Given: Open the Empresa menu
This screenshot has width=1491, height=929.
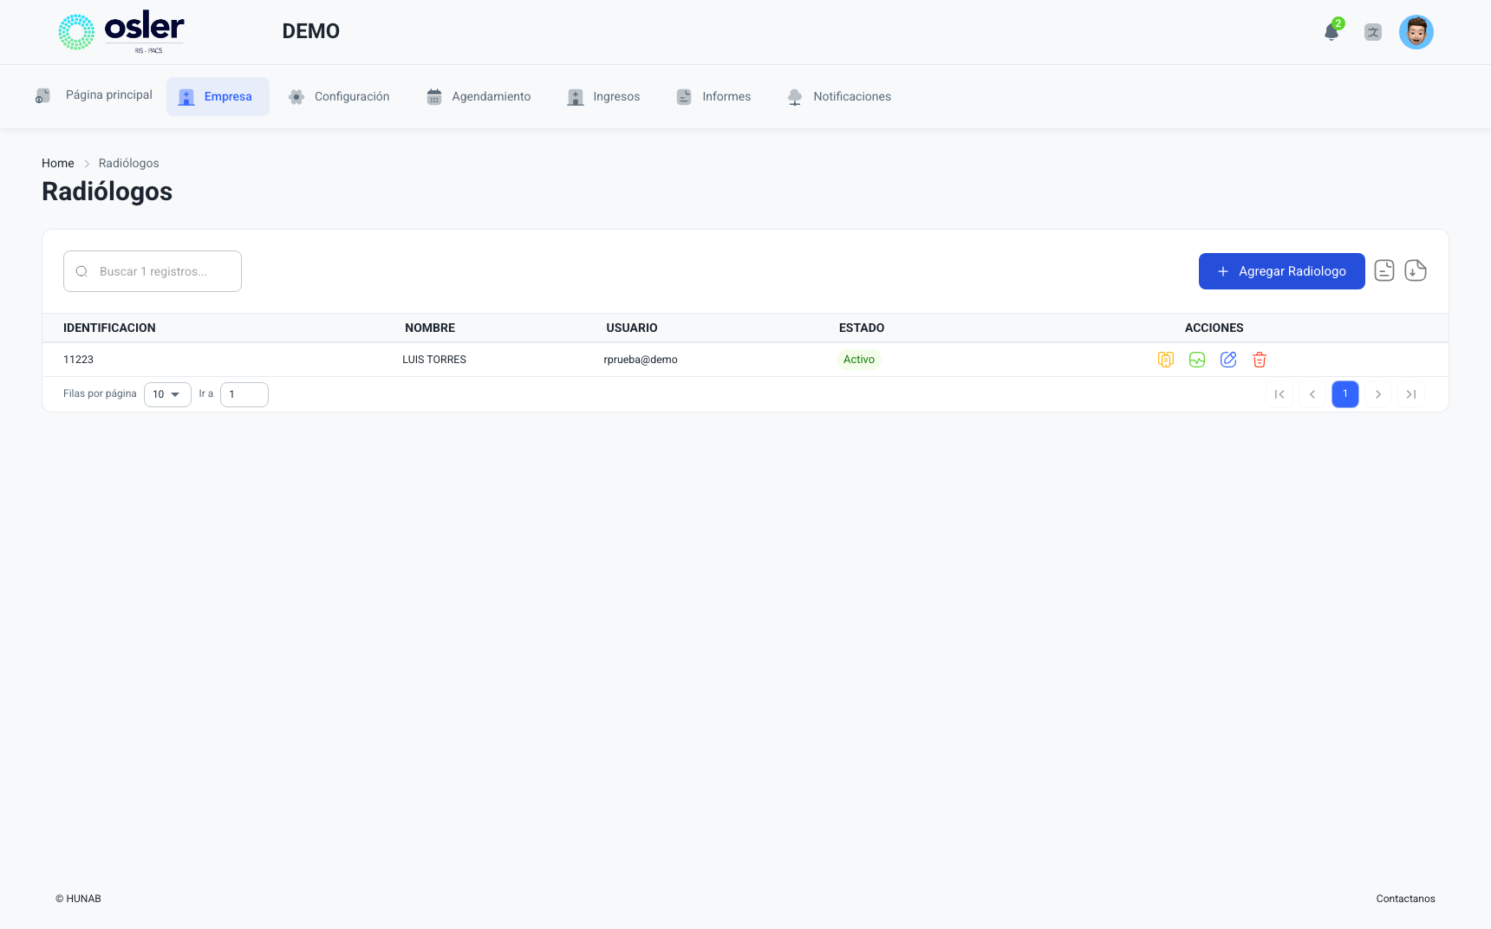Looking at the screenshot, I should point(218,96).
